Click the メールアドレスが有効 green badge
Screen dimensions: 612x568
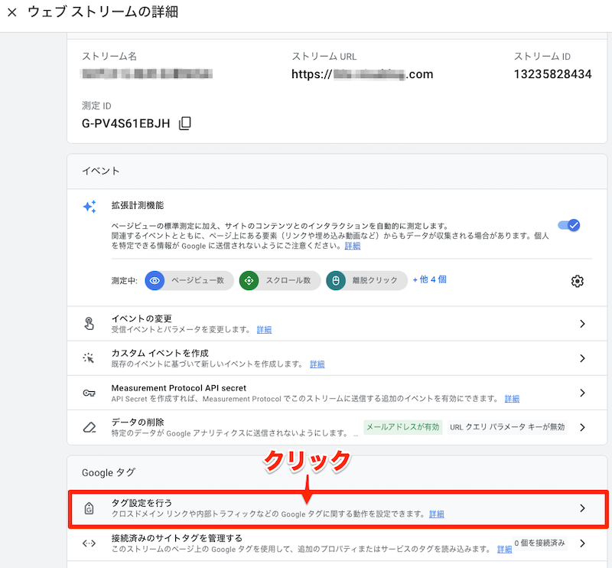pos(402,427)
